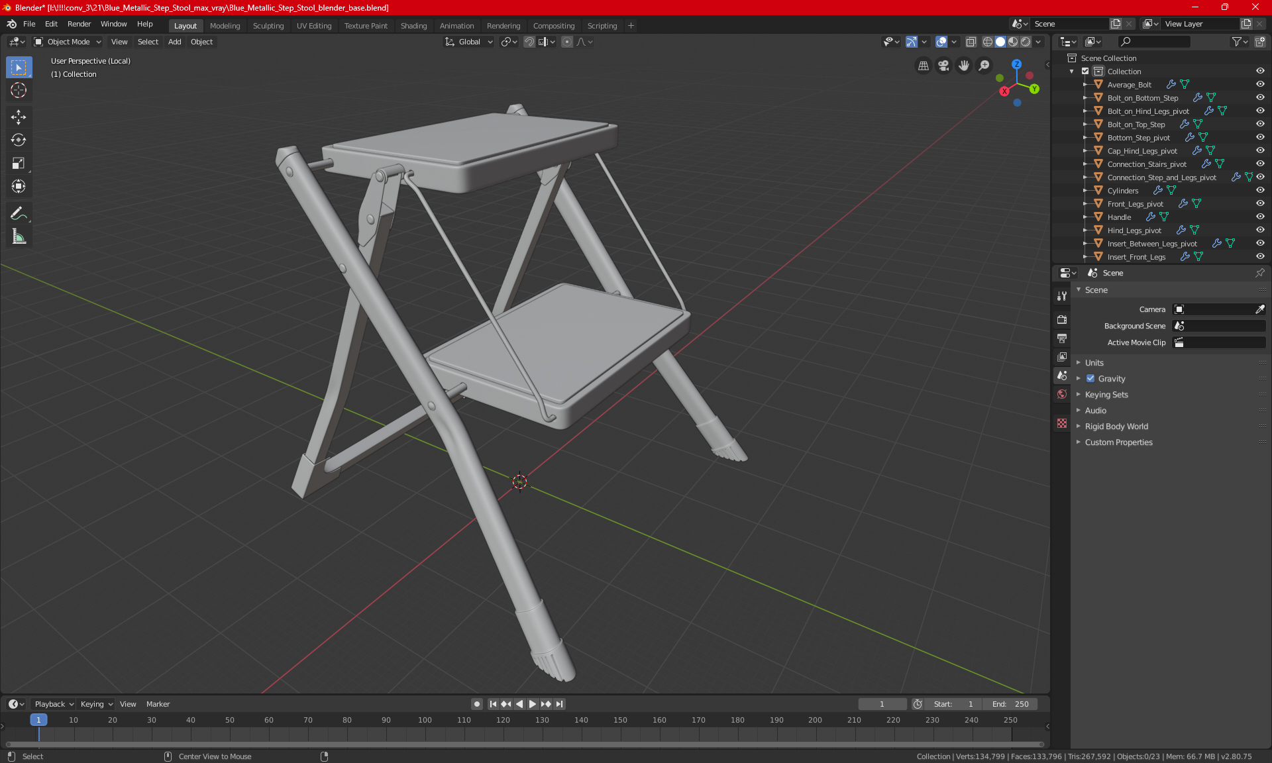Click the pan view hand icon
This screenshot has height=763, width=1272.
coord(964,66)
